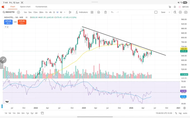Click the 684.89 yellow price label
Screen dimensions: 190x118
pyautogui.click(x=184, y=49)
